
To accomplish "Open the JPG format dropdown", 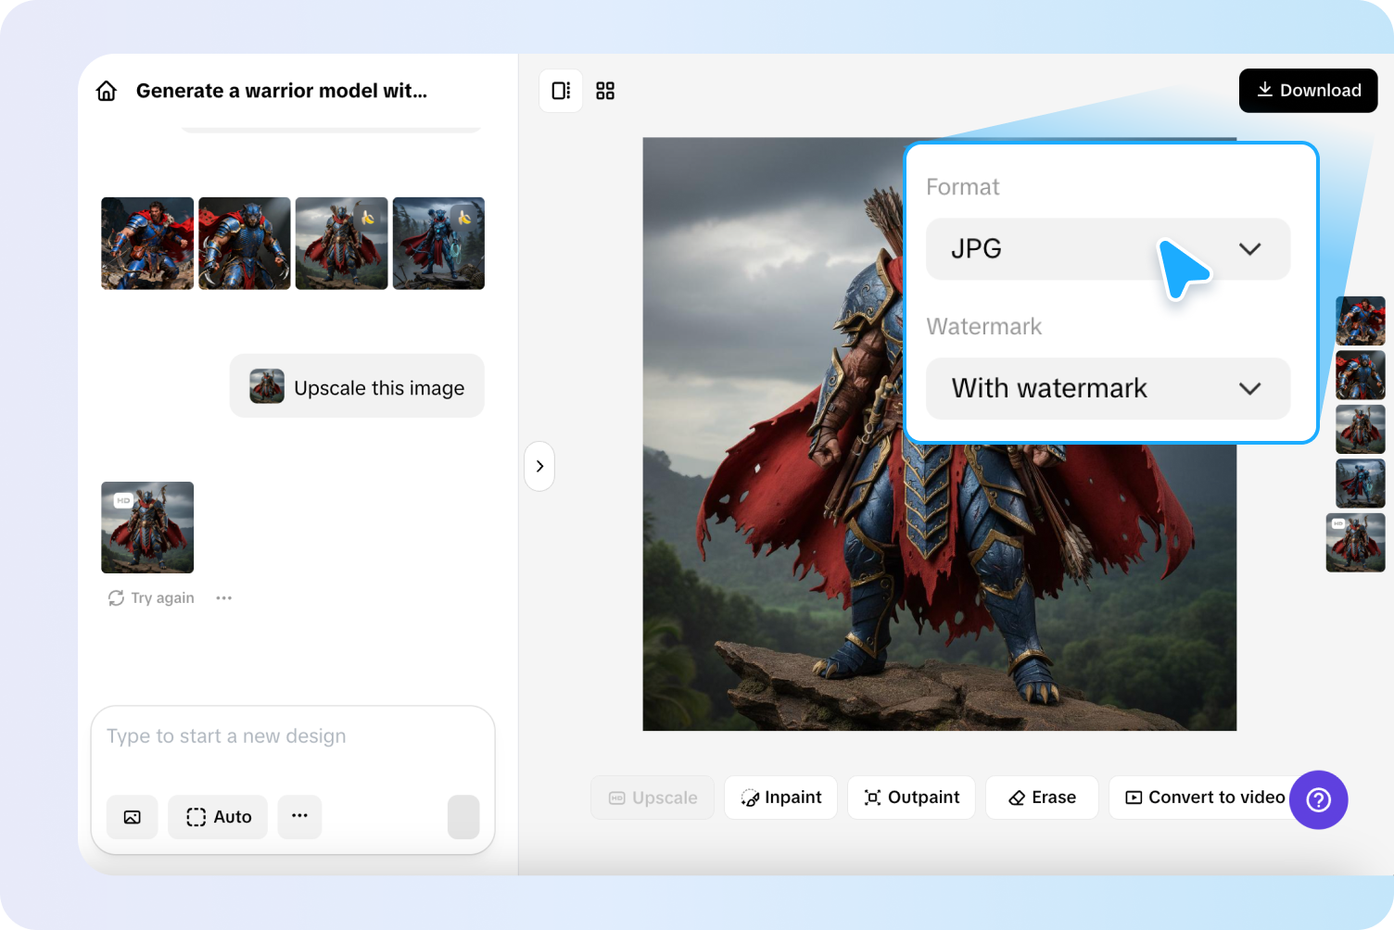I will [x=1108, y=249].
